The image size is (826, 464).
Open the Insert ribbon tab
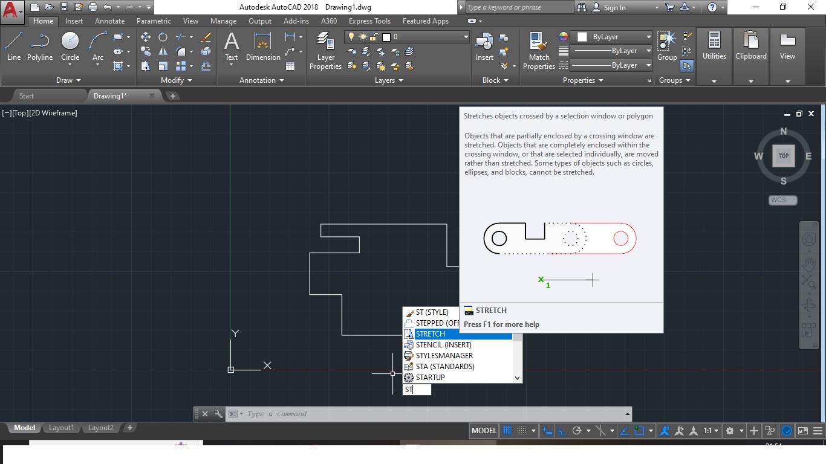pyautogui.click(x=74, y=21)
